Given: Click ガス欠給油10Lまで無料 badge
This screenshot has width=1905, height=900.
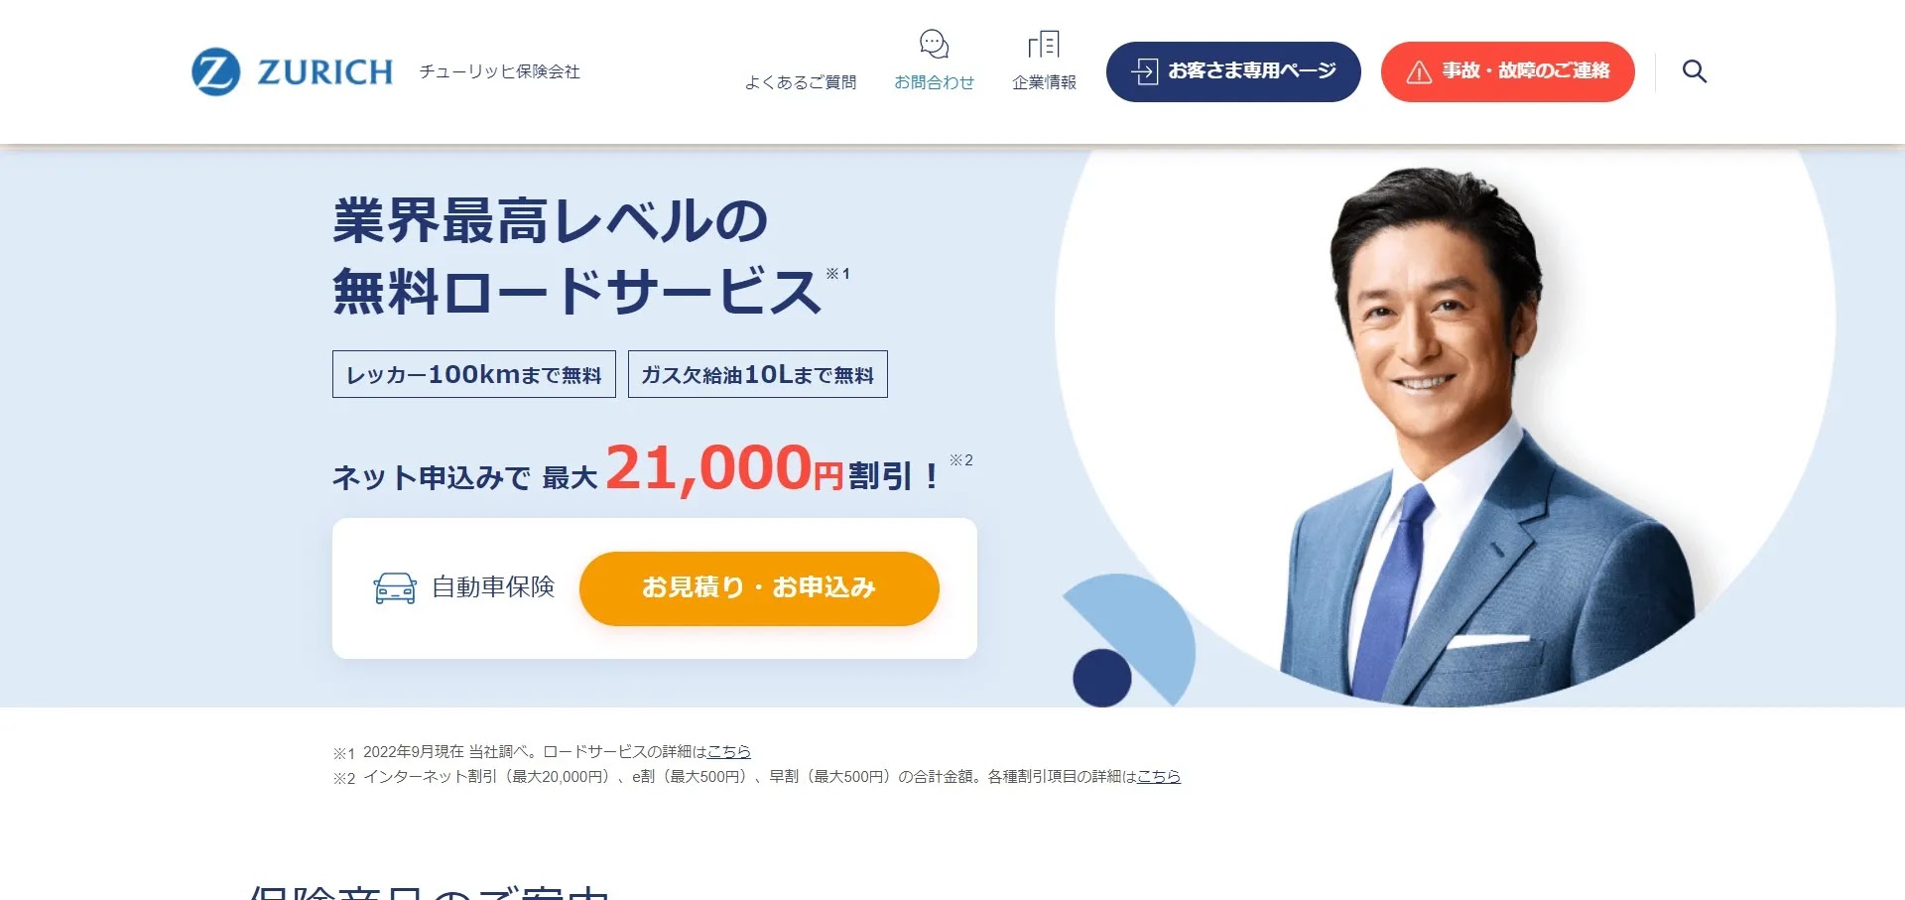Looking at the screenshot, I should (758, 374).
